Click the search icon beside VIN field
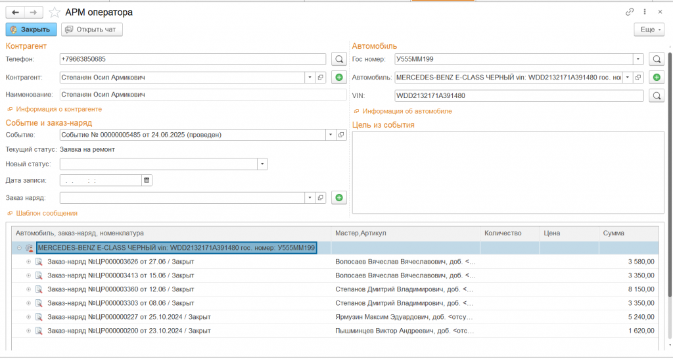This screenshot has width=673, height=359. 656,96
